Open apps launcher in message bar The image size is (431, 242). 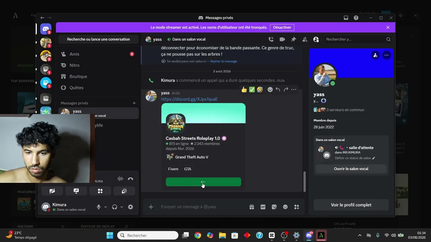[297, 207]
